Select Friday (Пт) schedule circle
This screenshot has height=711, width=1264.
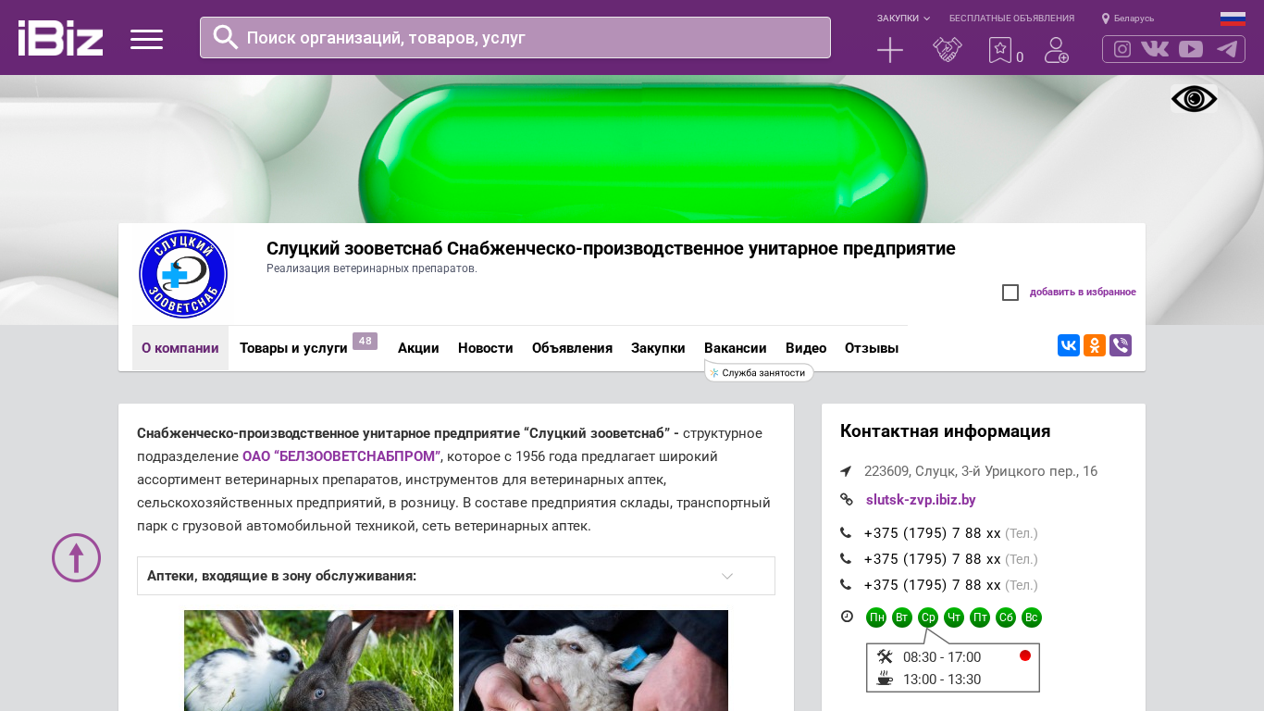980,617
